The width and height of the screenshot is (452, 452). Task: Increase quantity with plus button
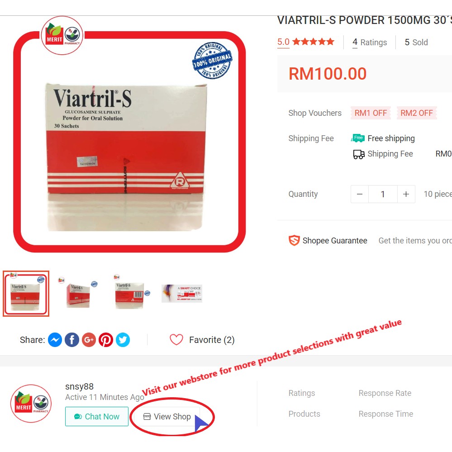point(406,194)
